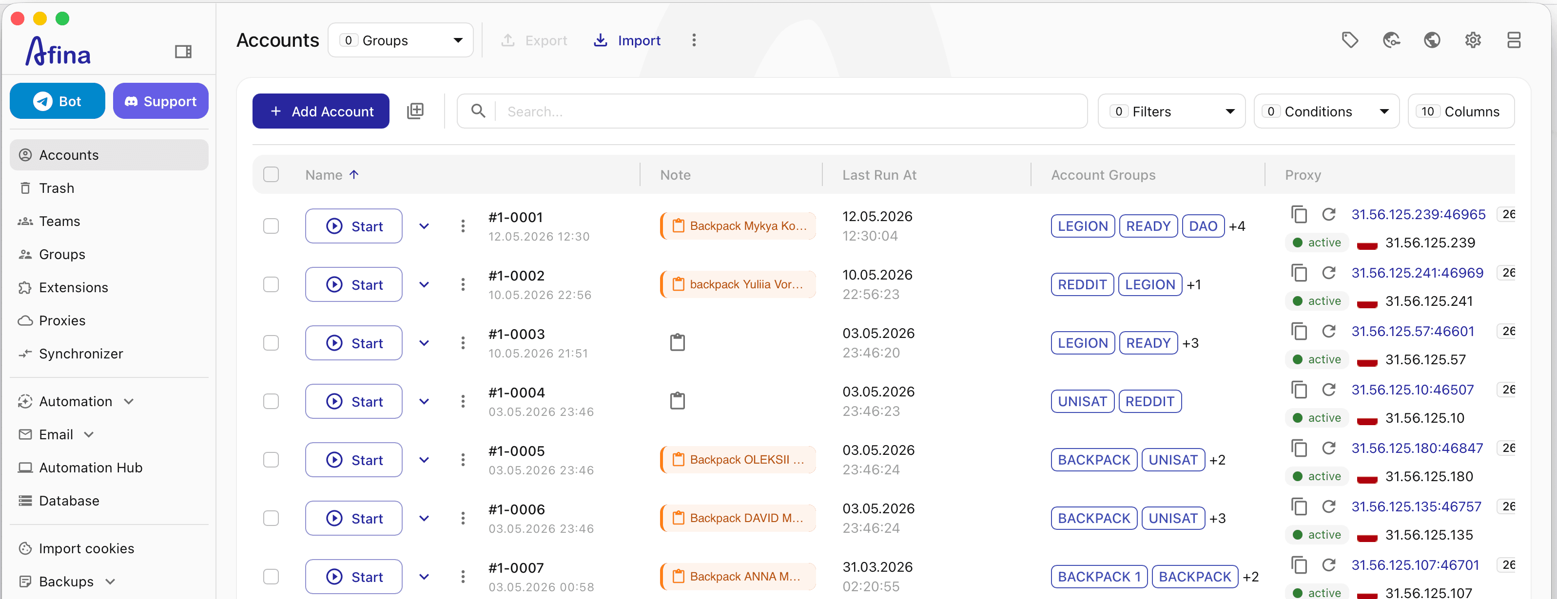
Task: Open row menu for account #1-0001
Action: coord(463,226)
